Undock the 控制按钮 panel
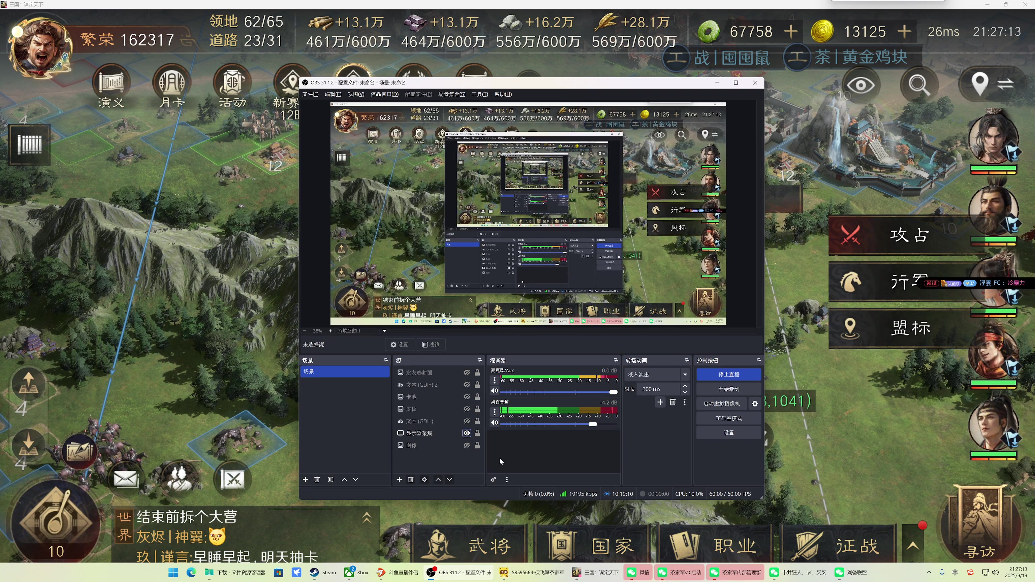 pos(759,360)
